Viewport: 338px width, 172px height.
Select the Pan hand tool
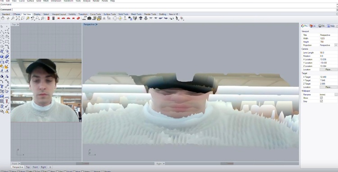click(3, 19)
